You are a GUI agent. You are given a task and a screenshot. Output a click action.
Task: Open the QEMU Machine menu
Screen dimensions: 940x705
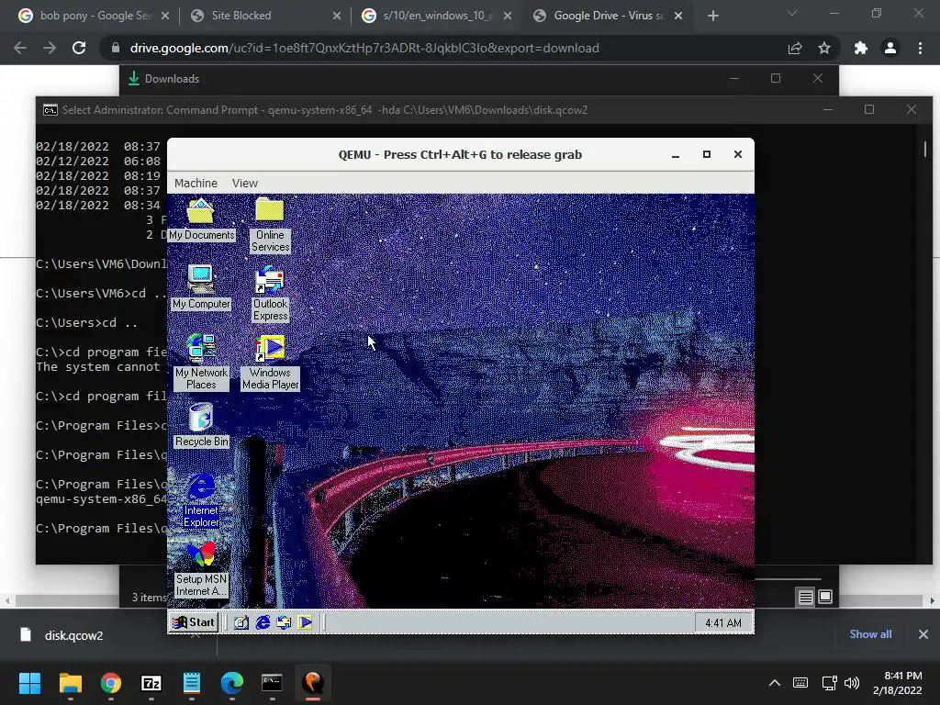(x=196, y=183)
